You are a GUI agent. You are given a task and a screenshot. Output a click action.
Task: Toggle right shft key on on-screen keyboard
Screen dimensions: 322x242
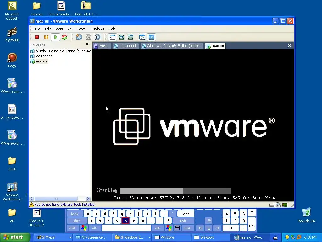coord(183,221)
